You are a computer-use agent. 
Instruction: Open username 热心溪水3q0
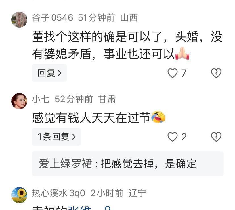click(x=58, y=193)
